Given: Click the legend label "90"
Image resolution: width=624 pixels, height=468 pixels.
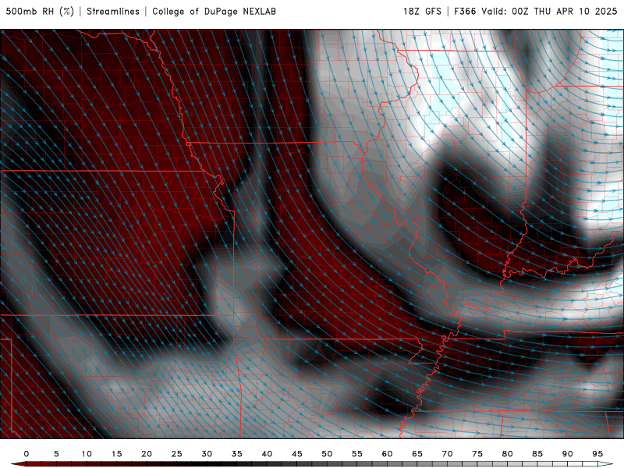Looking at the screenshot, I should pyautogui.click(x=568, y=454).
